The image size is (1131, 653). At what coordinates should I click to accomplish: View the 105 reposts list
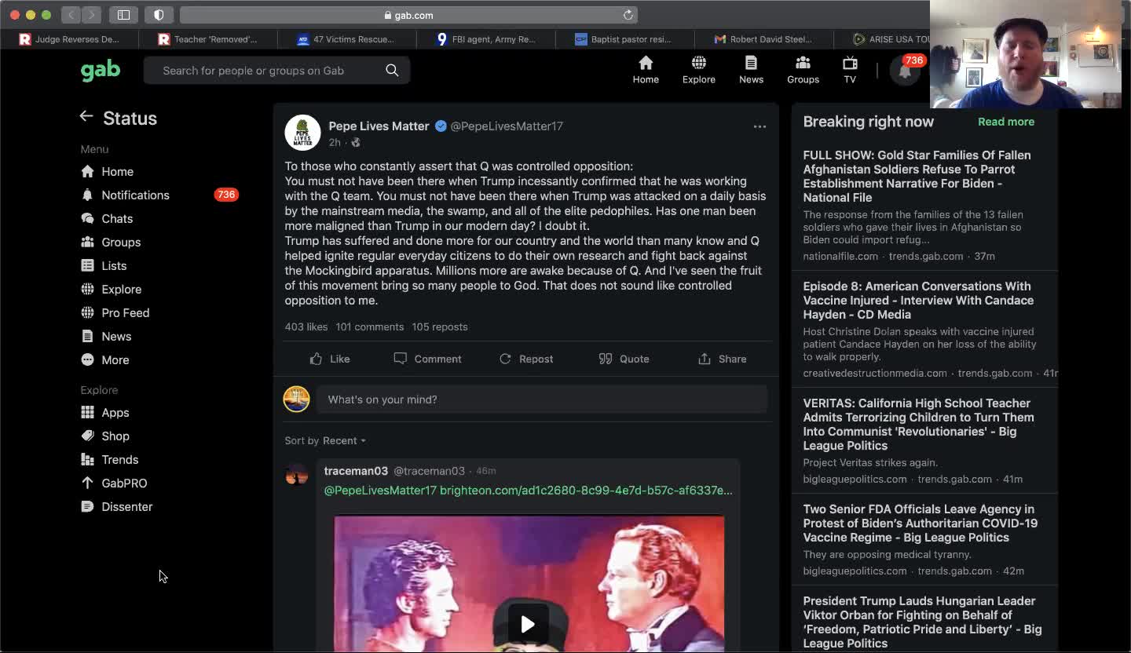[x=439, y=326]
